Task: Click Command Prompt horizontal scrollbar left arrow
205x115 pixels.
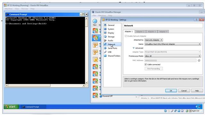Action: (7, 85)
